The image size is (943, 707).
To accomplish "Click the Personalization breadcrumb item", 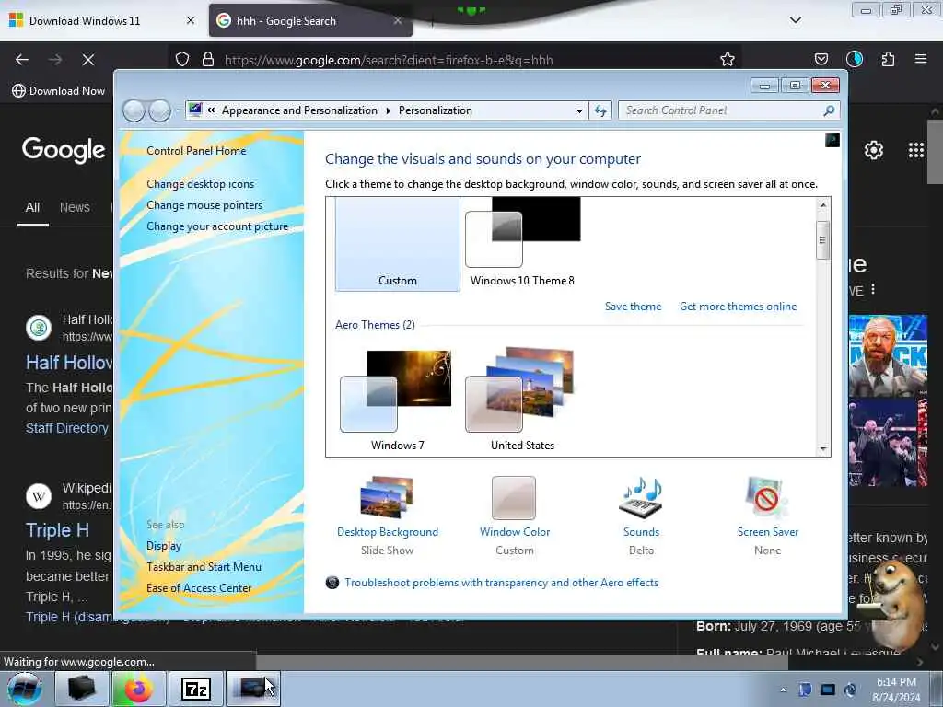I will point(435,110).
